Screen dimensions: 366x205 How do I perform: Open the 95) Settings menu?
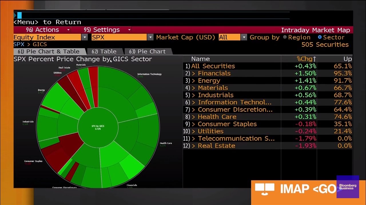102,30
